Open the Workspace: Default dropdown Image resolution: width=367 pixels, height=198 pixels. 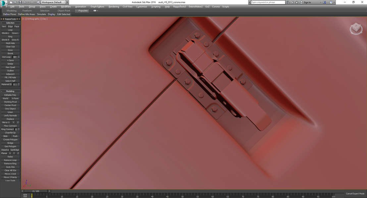(x=53, y=2)
